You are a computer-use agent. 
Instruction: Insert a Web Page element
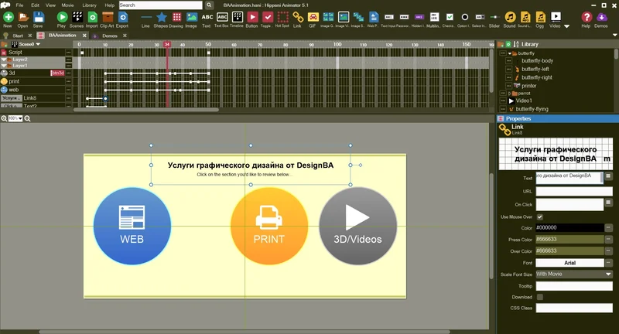pyautogui.click(x=373, y=19)
